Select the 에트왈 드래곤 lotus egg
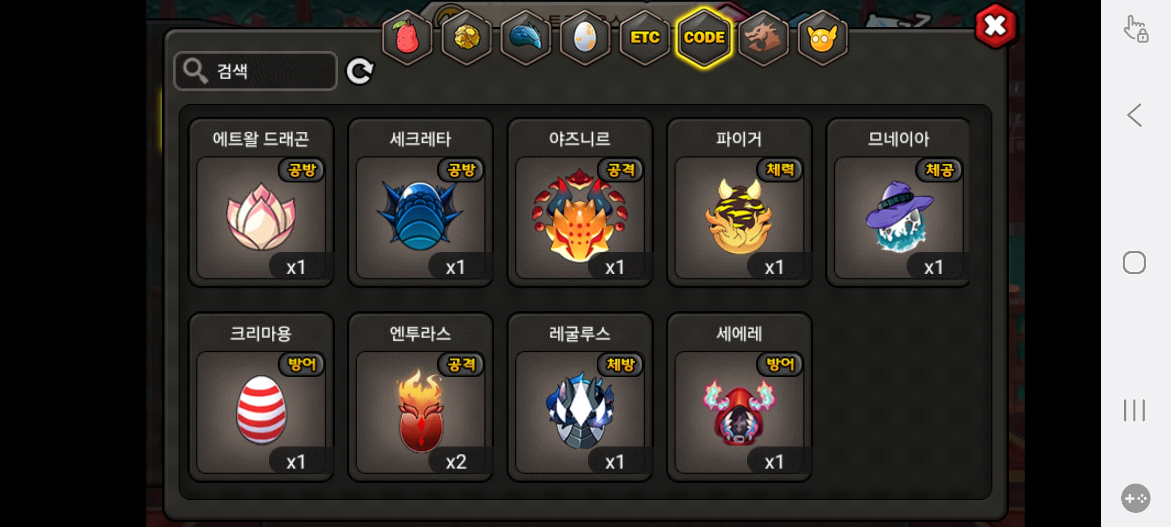 (x=261, y=203)
